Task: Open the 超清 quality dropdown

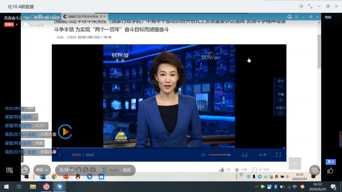Action: click(x=42, y=170)
